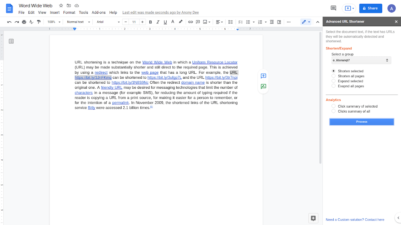Open the More toolbar options menu

[289, 22]
